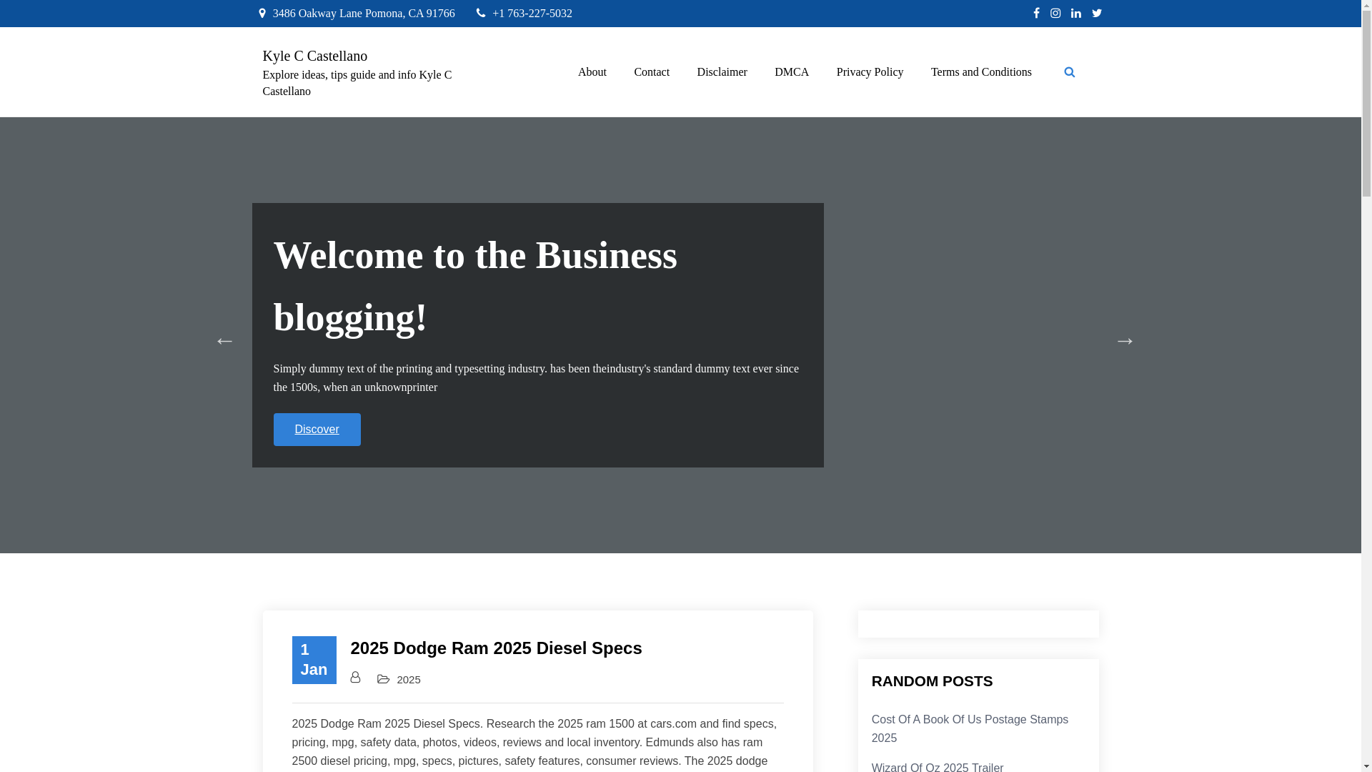Open the LinkedIn social icon

(1076, 13)
